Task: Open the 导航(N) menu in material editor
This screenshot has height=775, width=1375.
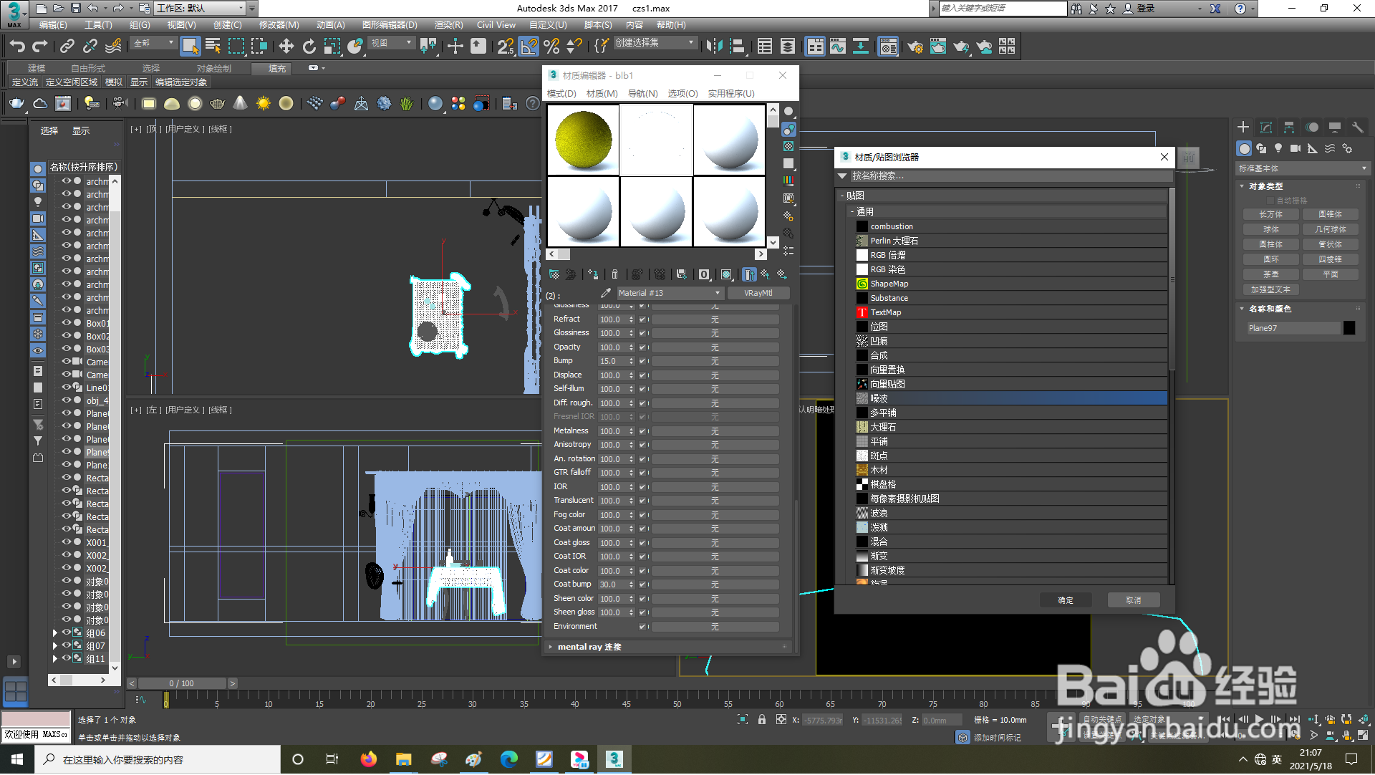Action: [642, 94]
